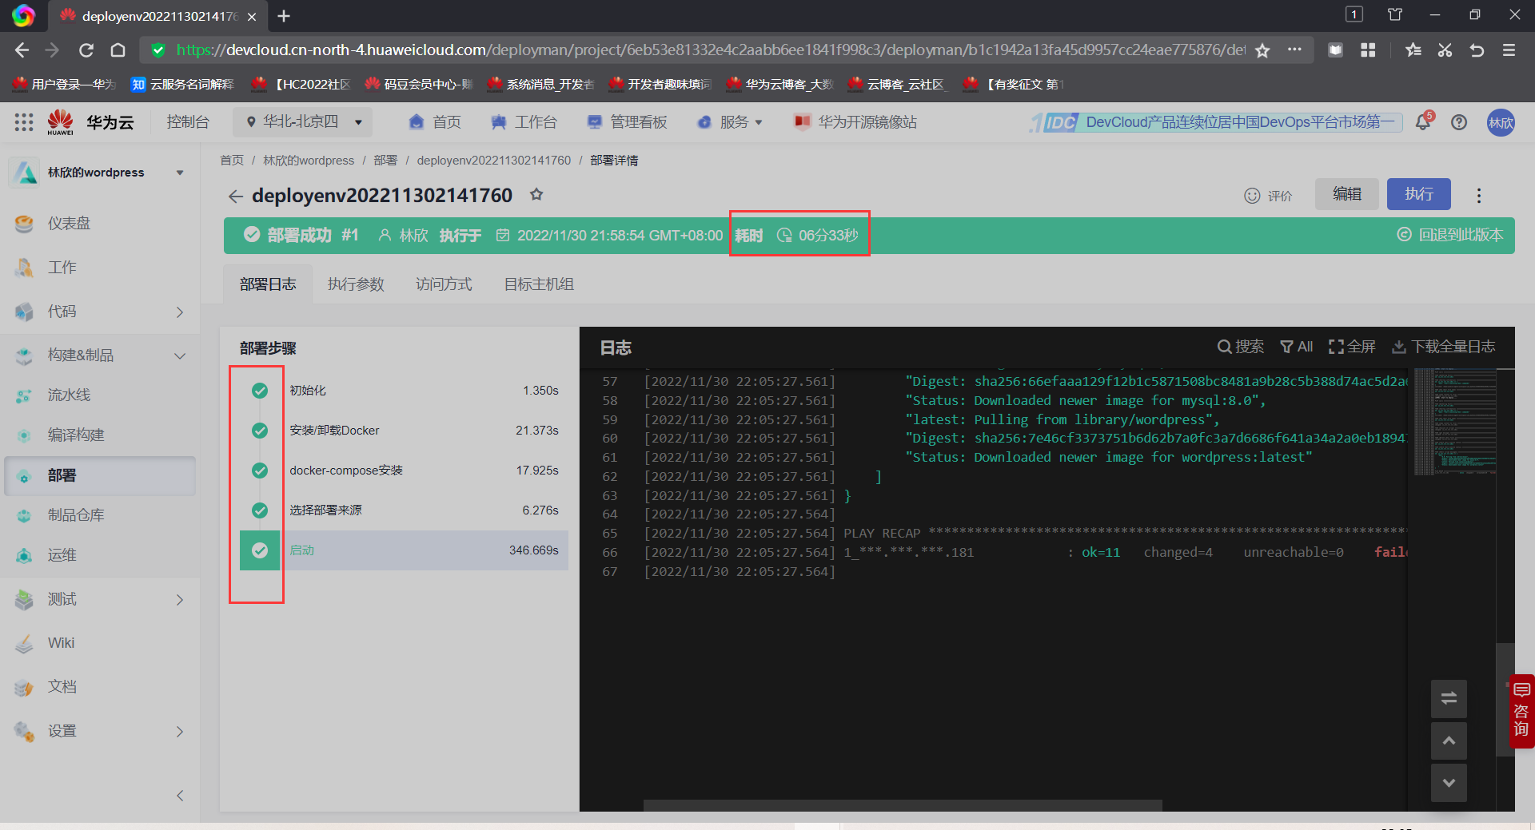Toggle log line wrap icon
This screenshot has width=1535, height=830.
point(1449,698)
